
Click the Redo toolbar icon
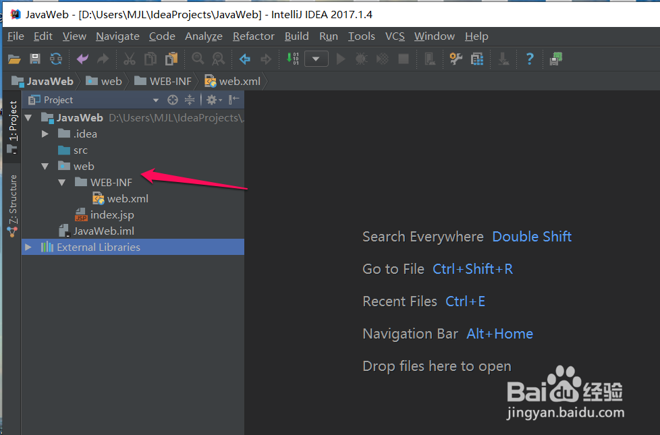(103, 59)
